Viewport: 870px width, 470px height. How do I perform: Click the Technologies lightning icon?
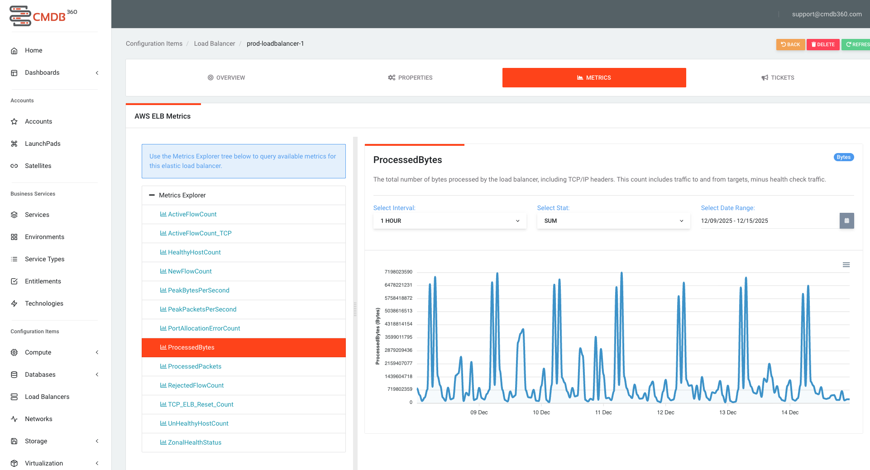point(14,303)
